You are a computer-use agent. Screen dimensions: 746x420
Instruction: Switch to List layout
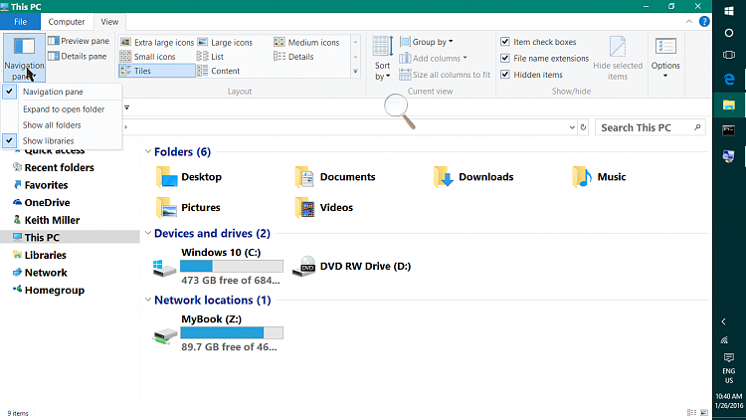point(210,57)
